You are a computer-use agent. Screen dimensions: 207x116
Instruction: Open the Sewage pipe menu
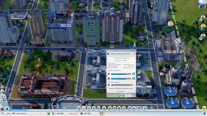tap(98, 108)
